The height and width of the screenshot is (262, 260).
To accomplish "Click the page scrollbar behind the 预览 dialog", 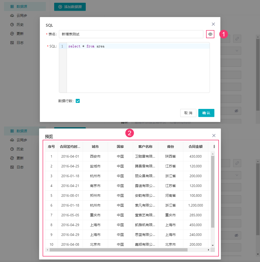I will tap(258, 199).
